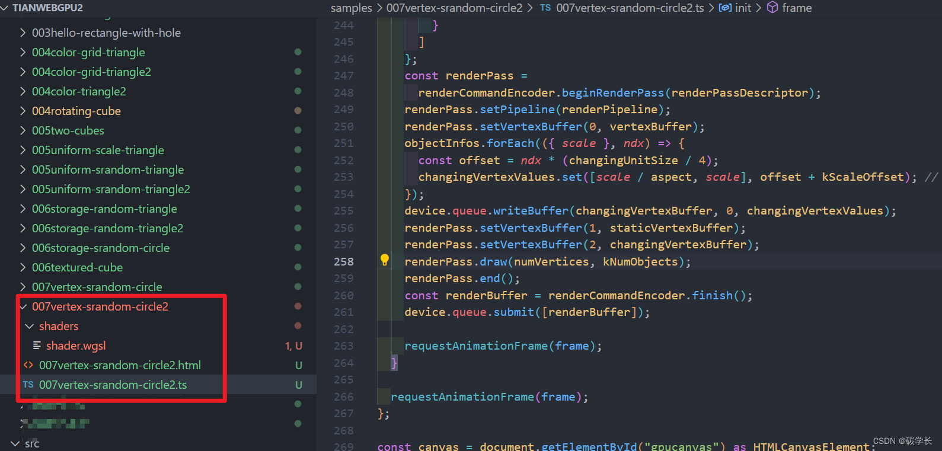This screenshot has height=451, width=942.
Task: Click the init breadcrumb label
Action: pyautogui.click(x=743, y=8)
